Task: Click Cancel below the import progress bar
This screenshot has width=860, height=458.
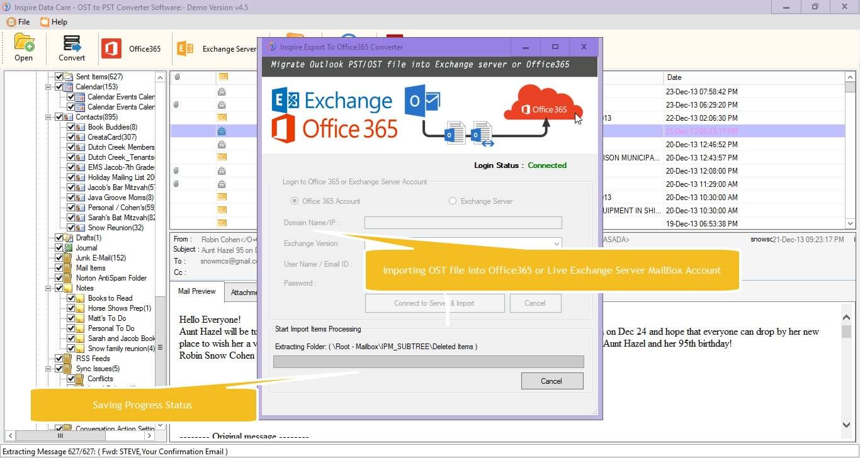Action: (x=552, y=381)
